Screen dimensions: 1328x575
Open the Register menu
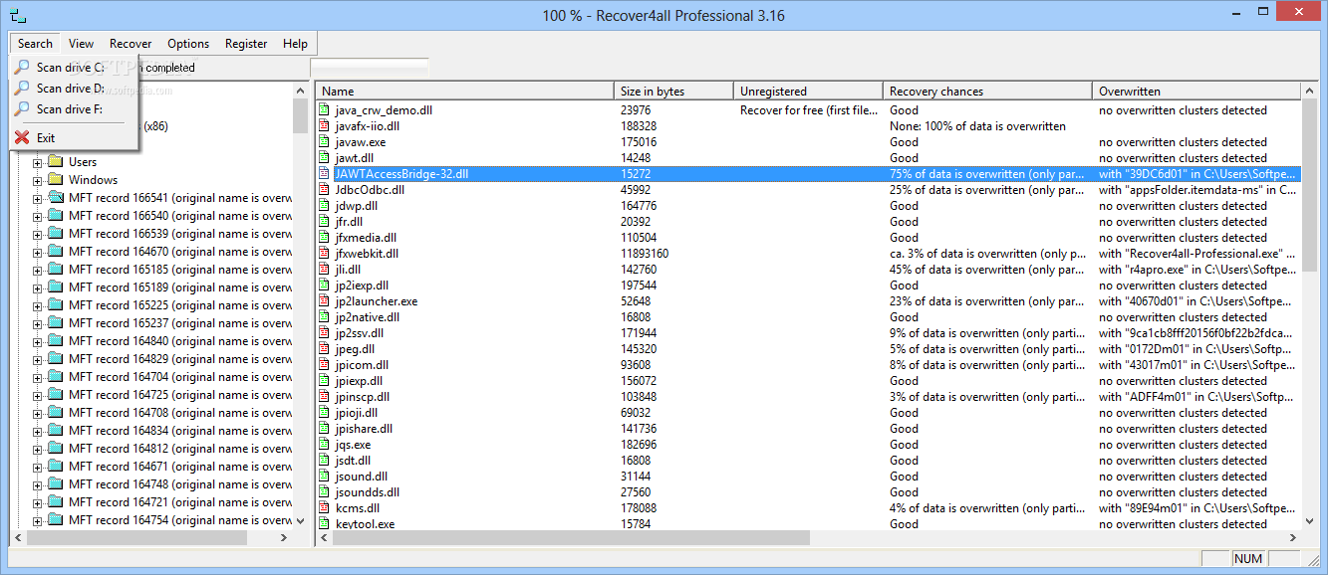[246, 44]
